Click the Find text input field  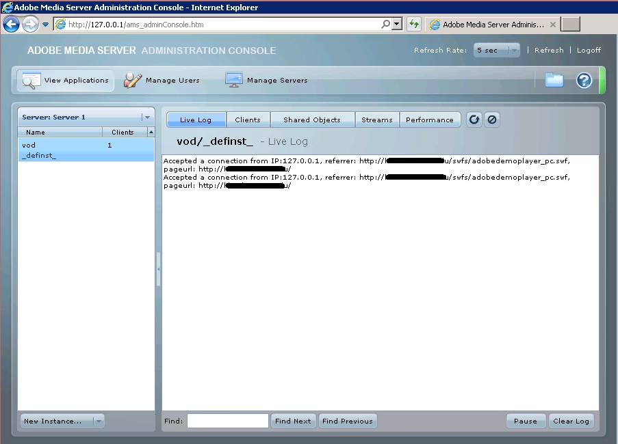[x=228, y=421]
